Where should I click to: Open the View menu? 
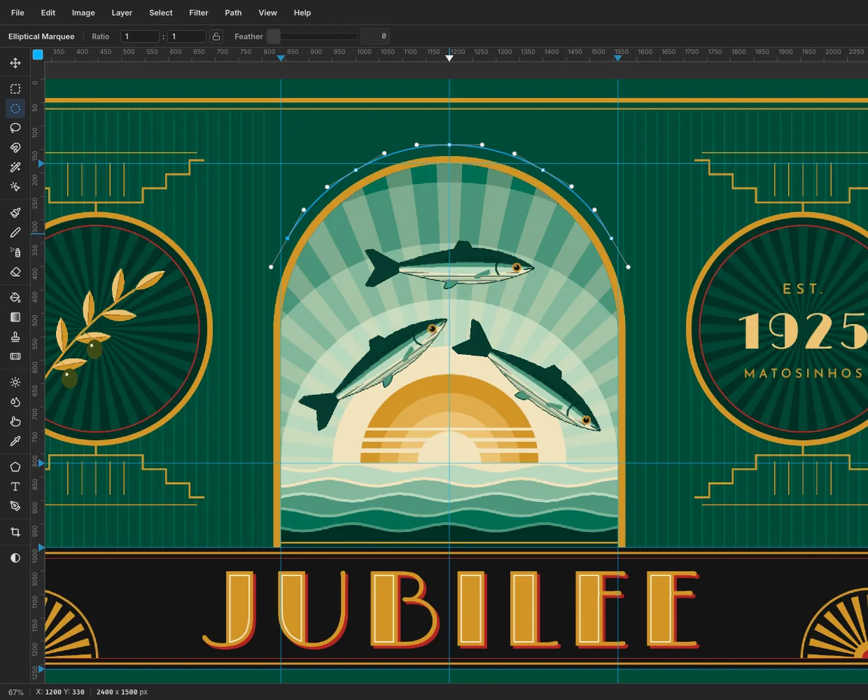(x=268, y=13)
